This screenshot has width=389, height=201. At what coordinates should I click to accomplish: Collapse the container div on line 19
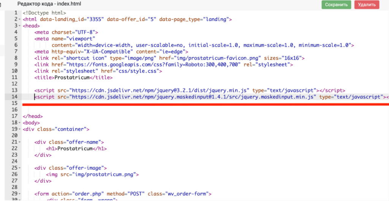pyautogui.click(x=19, y=129)
